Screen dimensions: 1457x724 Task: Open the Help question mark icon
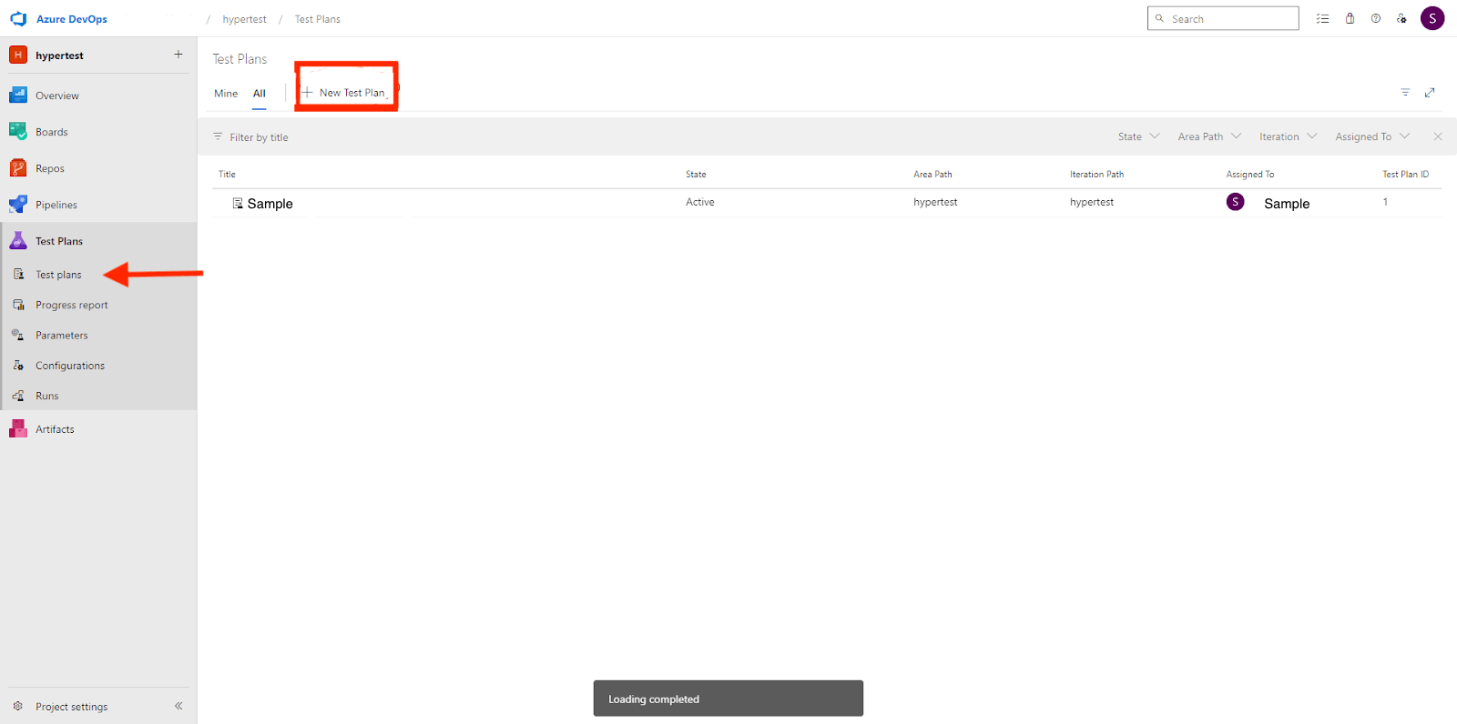pyautogui.click(x=1376, y=18)
